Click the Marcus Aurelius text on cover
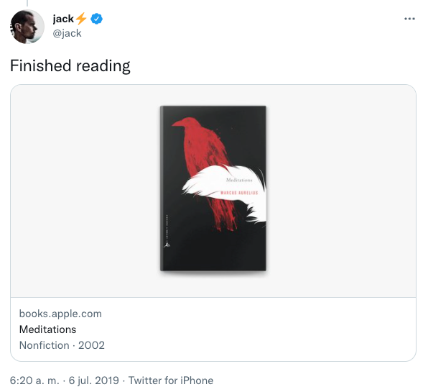Viewport: 428px width, 392px height. point(239,193)
